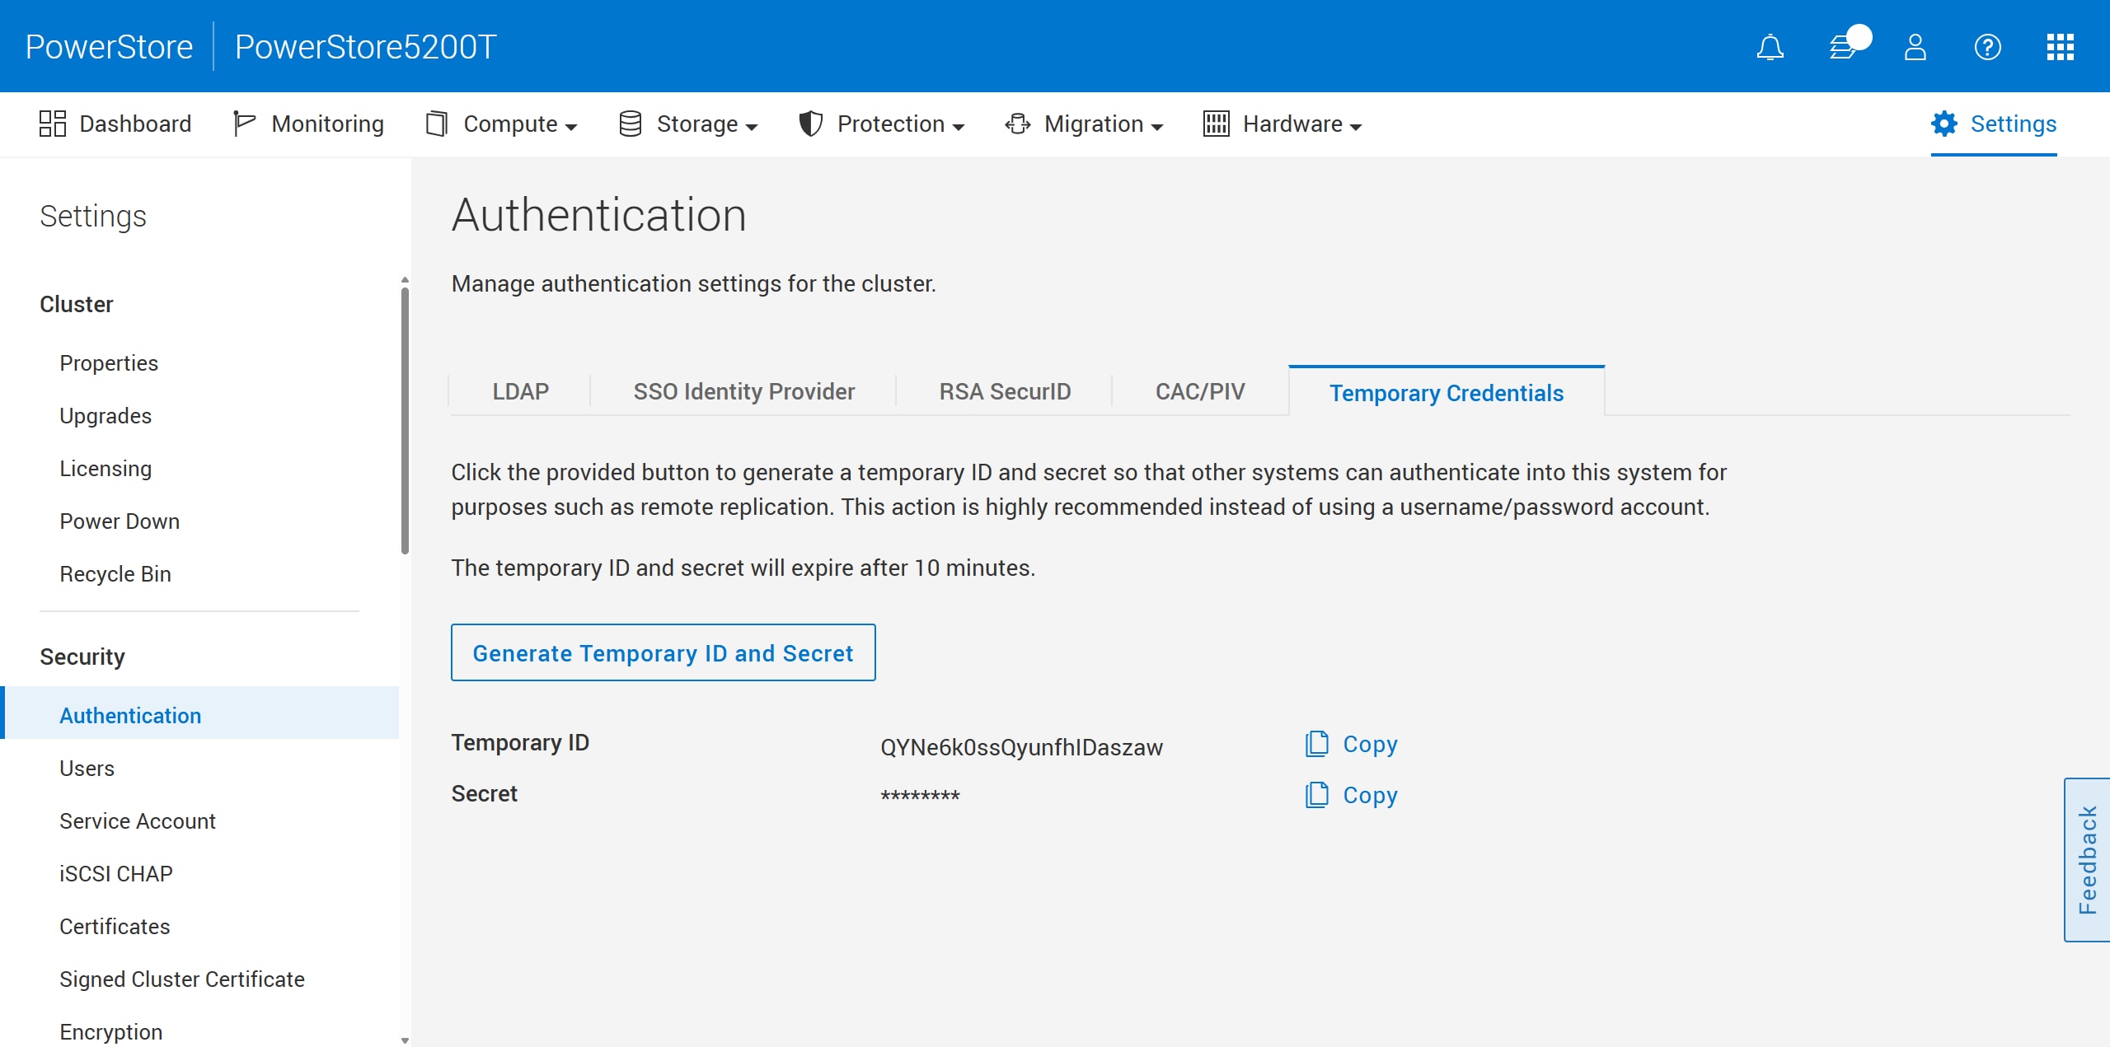Click the copy icon beside Secret
The width and height of the screenshot is (2110, 1047).
pos(1316,795)
